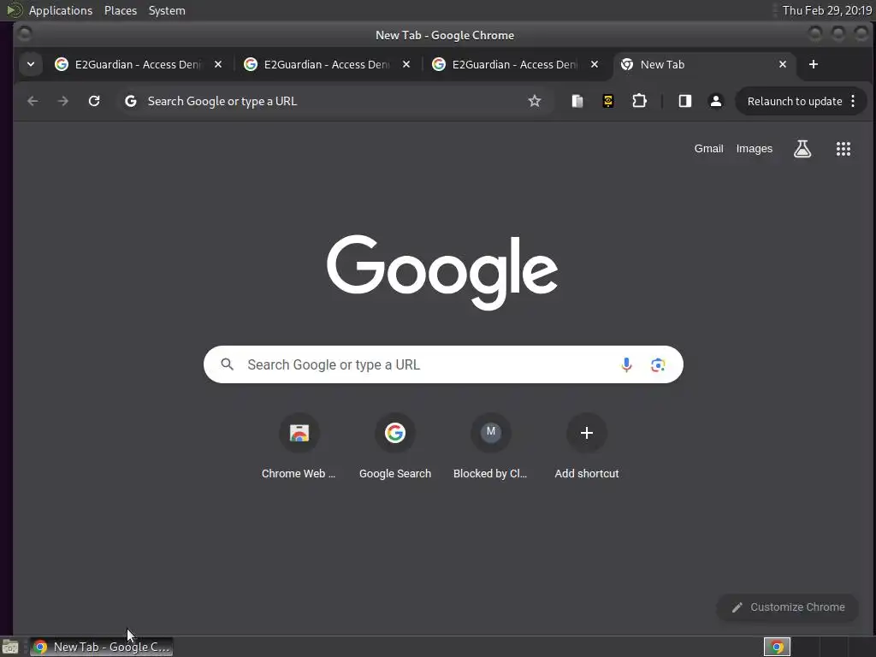The width and height of the screenshot is (876, 657).
Task: Focus the Google search box
Action: pyautogui.click(x=443, y=364)
